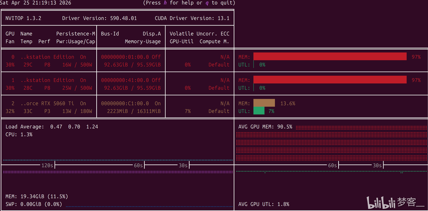The height and width of the screenshot is (211, 428).
Task: Click the Compute M. column header
Action: point(215,42)
